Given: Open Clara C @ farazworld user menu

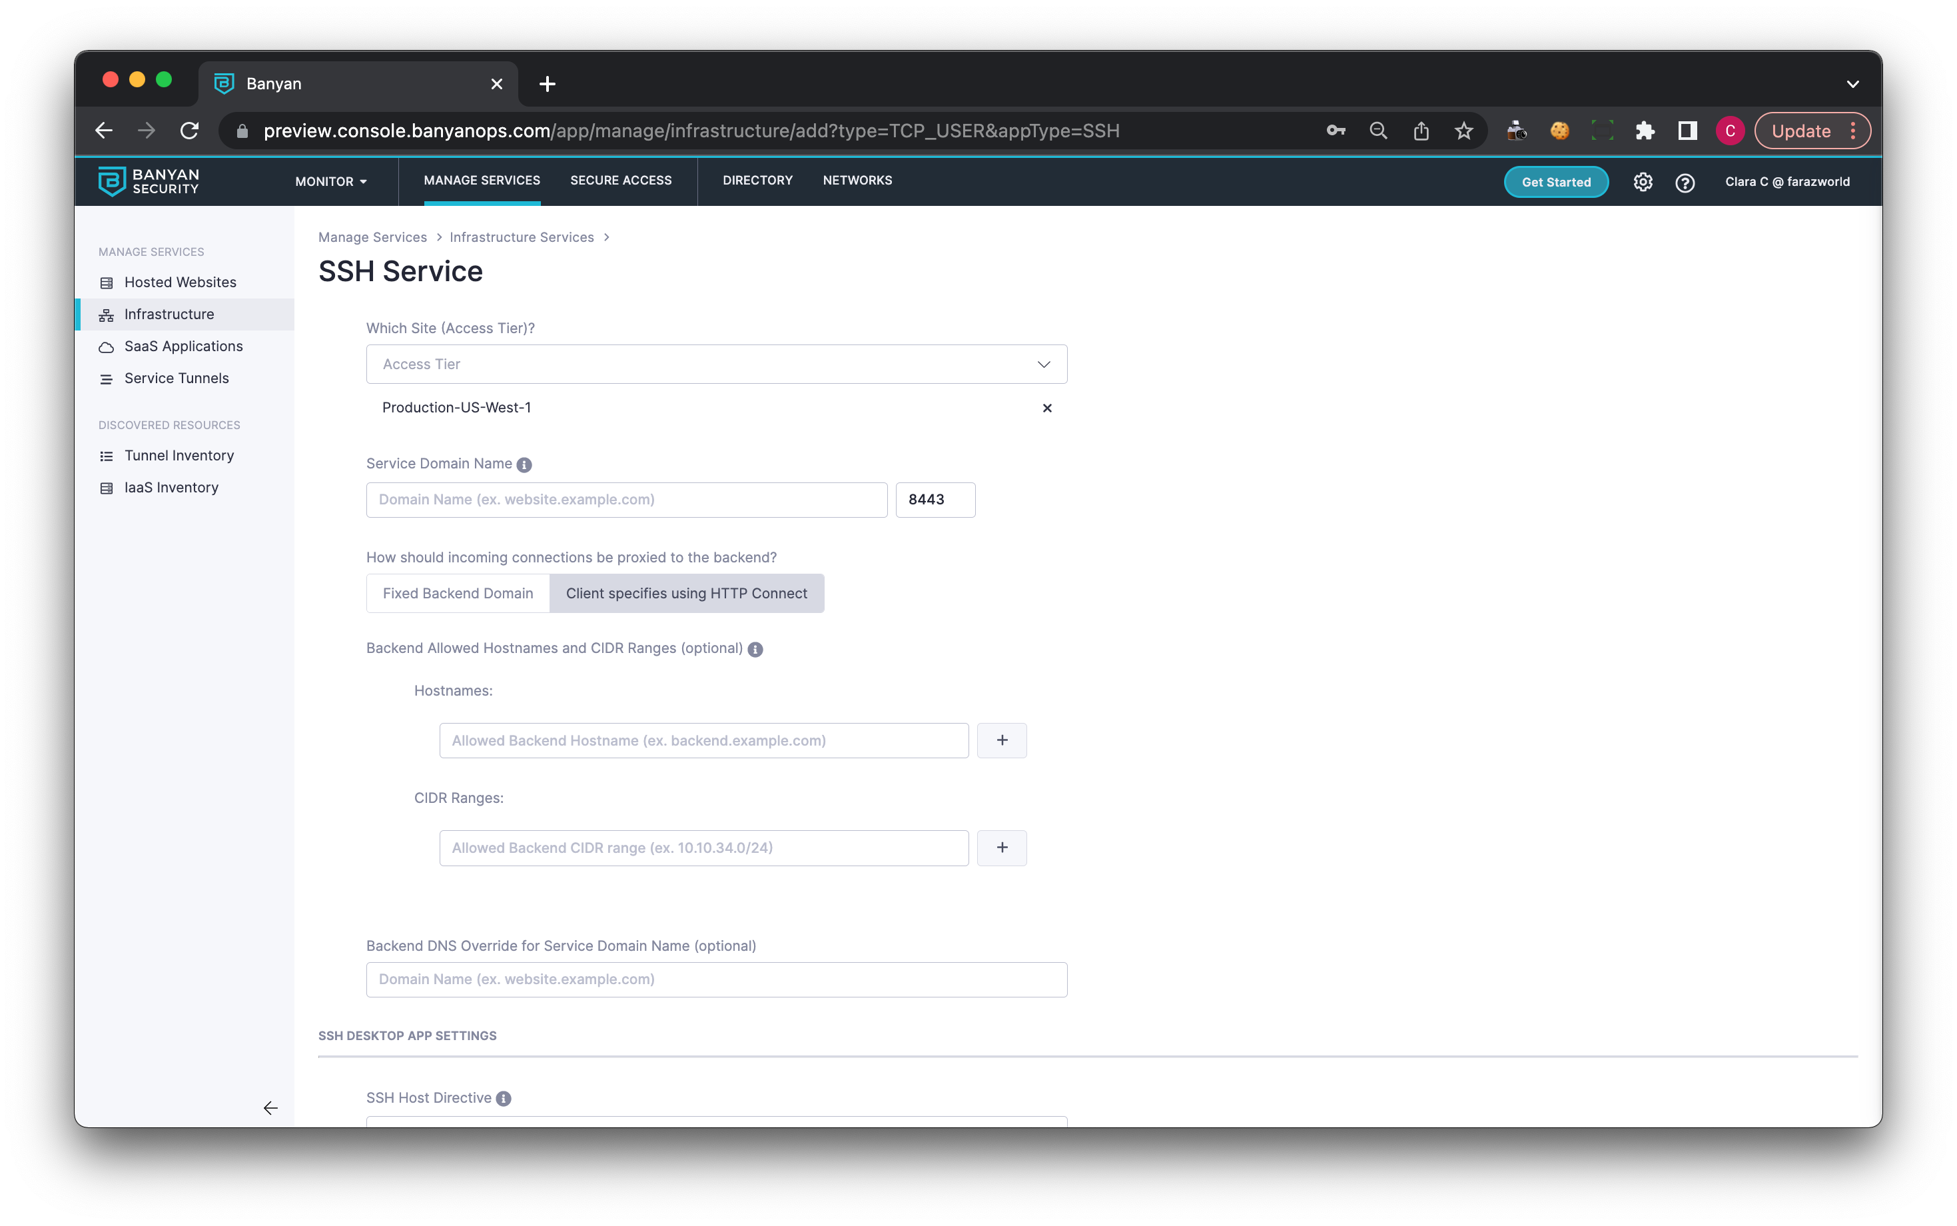Looking at the screenshot, I should (x=1787, y=182).
